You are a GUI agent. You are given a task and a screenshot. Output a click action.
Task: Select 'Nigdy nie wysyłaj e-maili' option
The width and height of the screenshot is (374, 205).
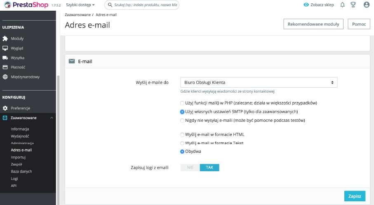[182, 121]
